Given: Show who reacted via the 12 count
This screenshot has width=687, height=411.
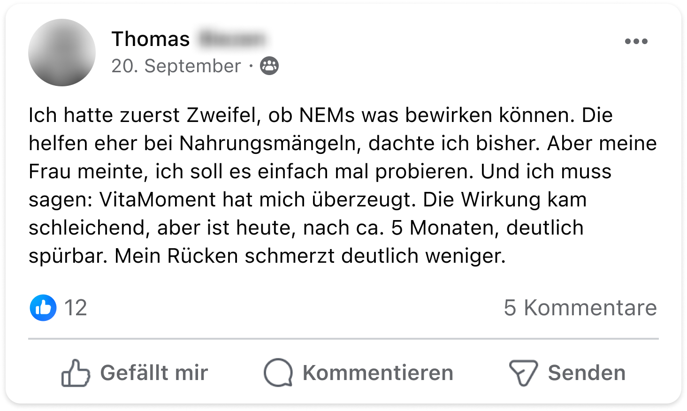Looking at the screenshot, I should pyautogui.click(x=76, y=308).
